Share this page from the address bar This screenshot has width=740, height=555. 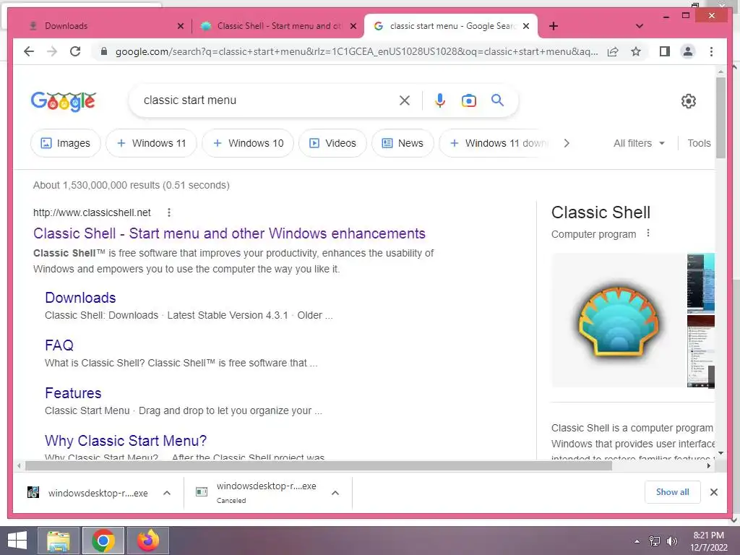pos(613,51)
